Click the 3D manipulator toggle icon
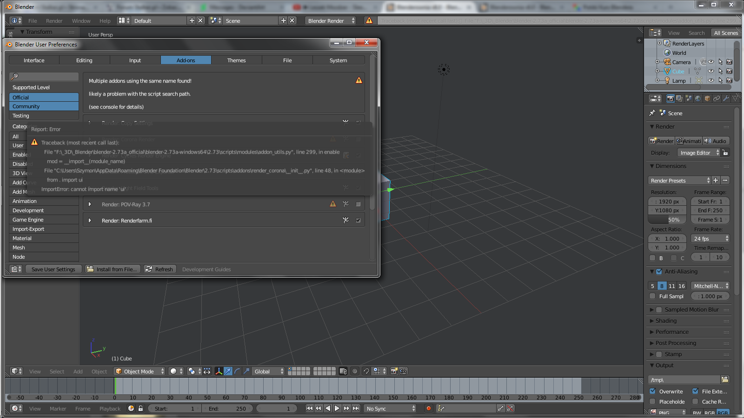 click(219, 371)
